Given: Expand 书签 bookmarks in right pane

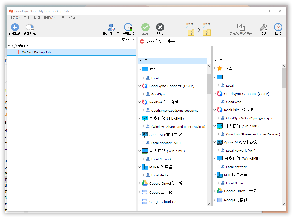Looking at the screenshot, I should pyautogui.click(x=215, y=68).
